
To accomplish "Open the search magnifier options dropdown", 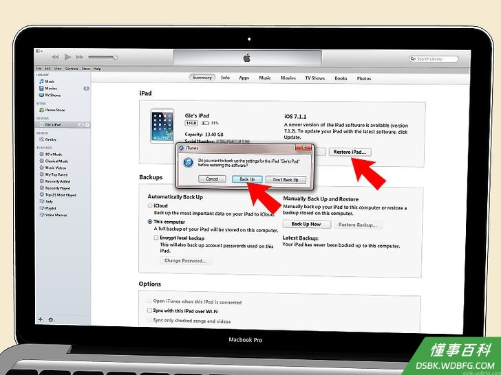I will pos(413,59).
